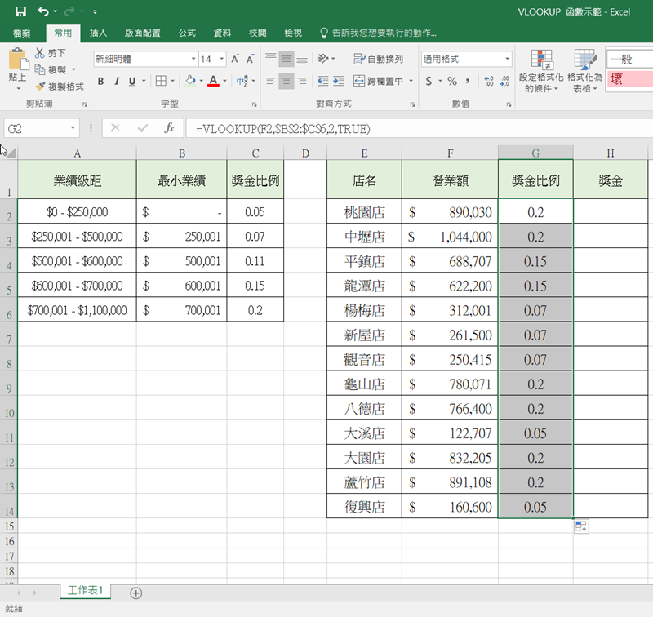653x617 pixels.
Task: Click the Cut (剪下) scissors icon
Action: click(40, 53)
